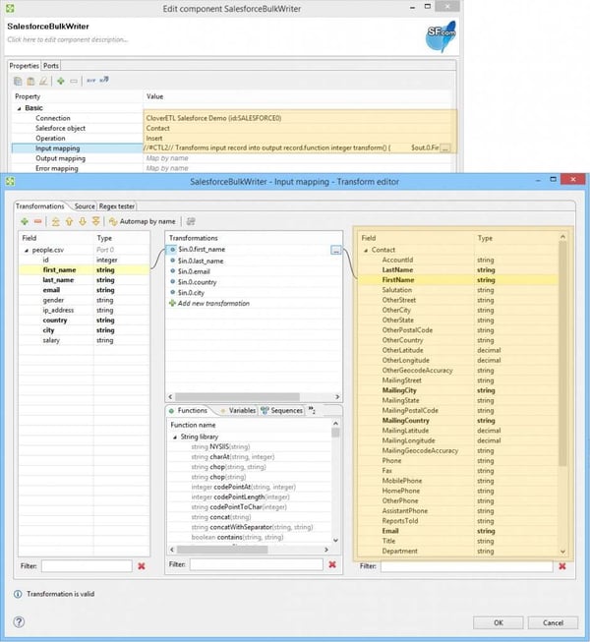Open the Regex tester tab
Image resolution: width=590 pixels, height=642 pixels.
click(117, 205)
